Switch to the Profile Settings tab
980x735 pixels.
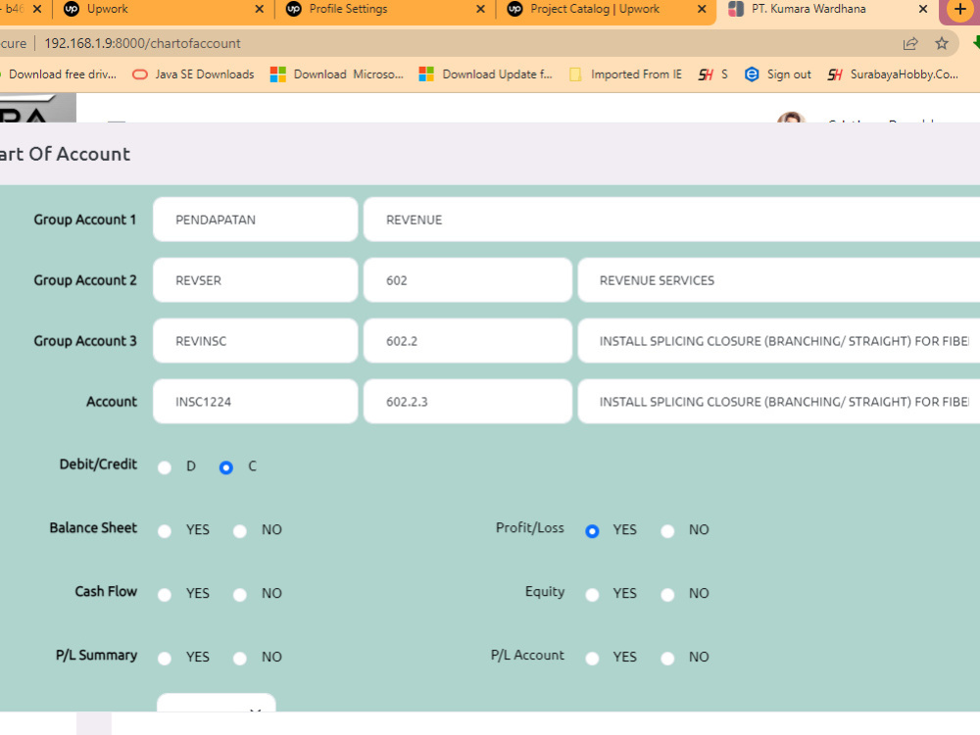pos(384,10)
